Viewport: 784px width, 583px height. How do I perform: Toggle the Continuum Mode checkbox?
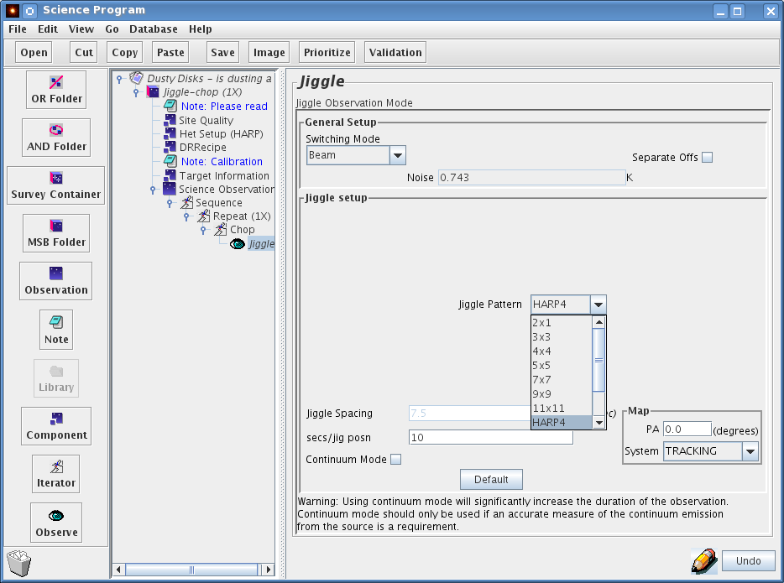396,460
